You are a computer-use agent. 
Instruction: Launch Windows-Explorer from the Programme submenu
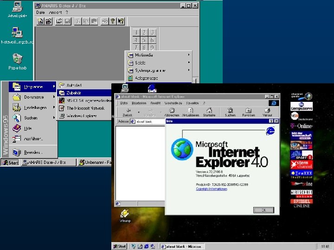tap(84, 116)
